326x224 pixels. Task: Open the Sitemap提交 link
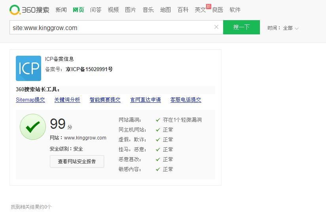30,100
